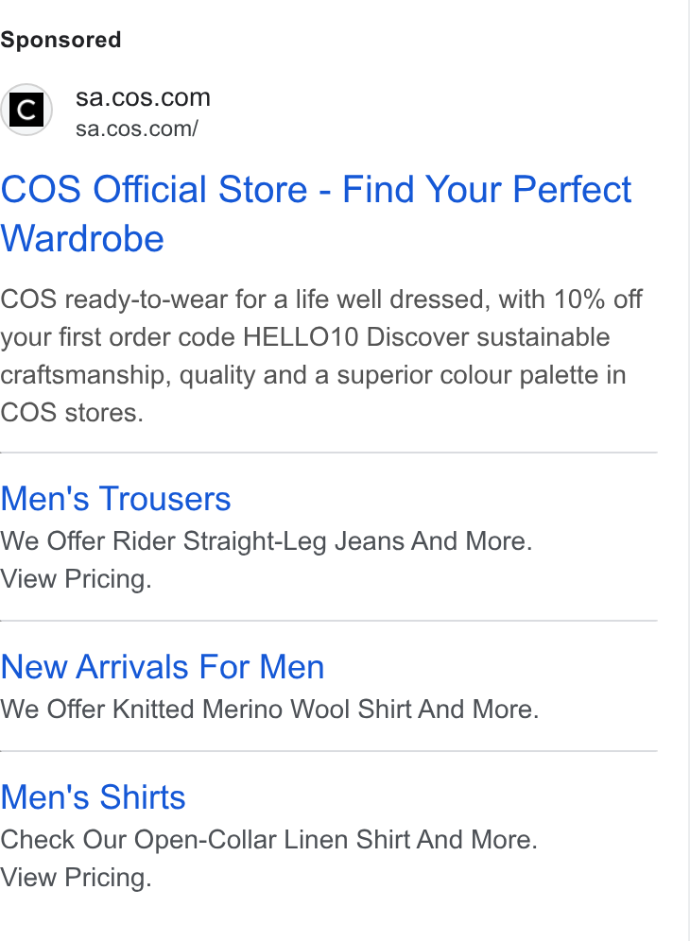Click the COS favicon logo icon

tap(26, 110)
